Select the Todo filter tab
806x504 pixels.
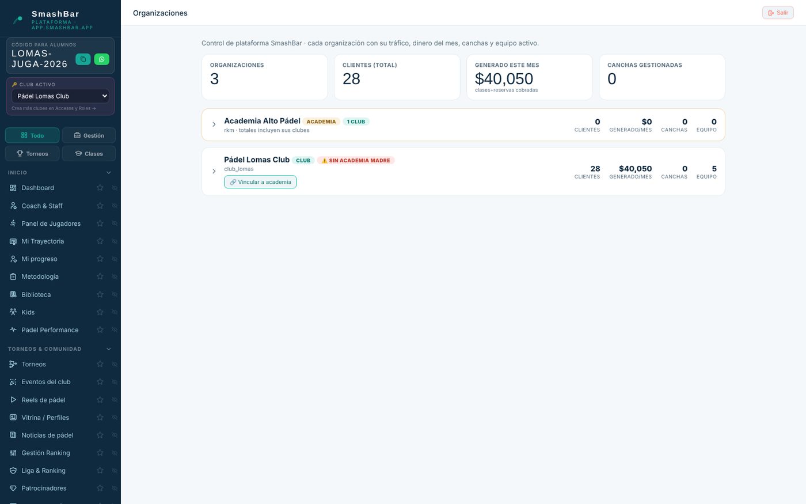click(32, 135)
